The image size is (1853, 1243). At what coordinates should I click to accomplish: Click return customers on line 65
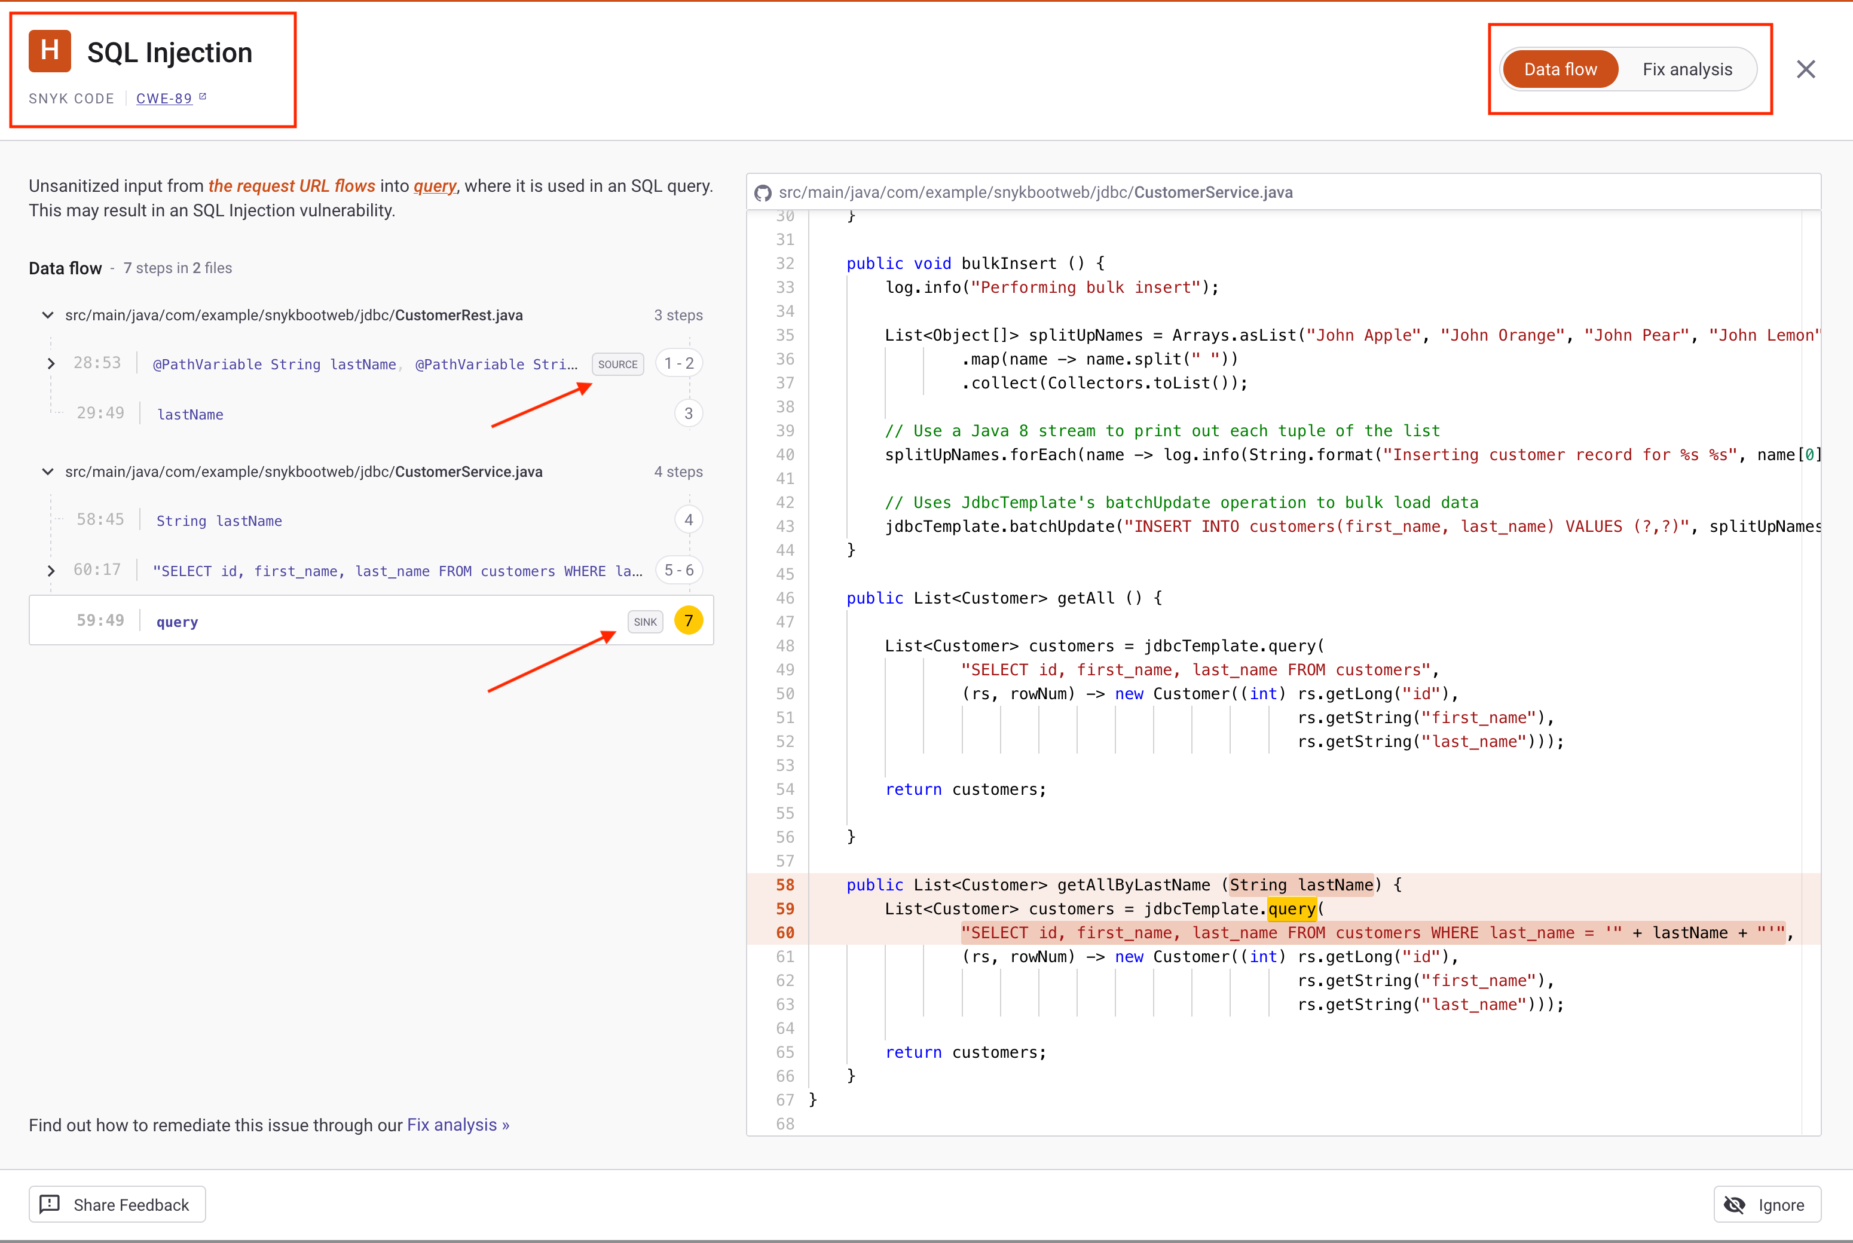(965, 1052)
